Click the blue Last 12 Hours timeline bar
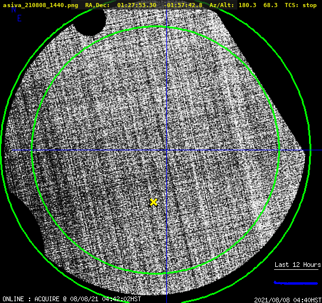 click(x=296, y=283)
